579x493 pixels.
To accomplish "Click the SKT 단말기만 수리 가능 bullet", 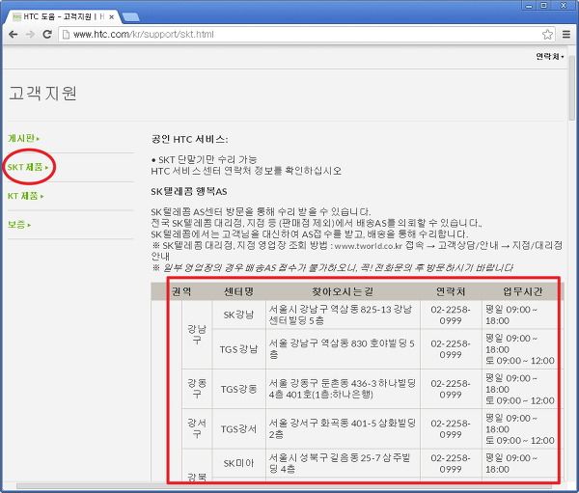I will 204,159.
